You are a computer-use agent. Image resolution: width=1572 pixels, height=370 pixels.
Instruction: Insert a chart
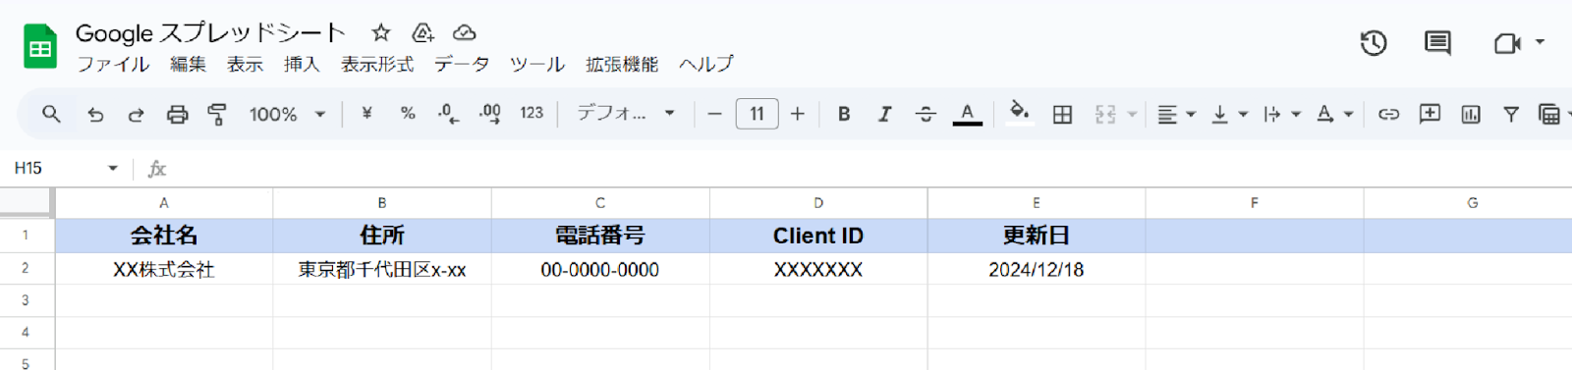click(x=1471, y=115)
